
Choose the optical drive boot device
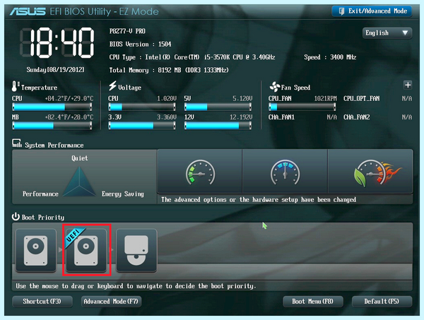136,250
